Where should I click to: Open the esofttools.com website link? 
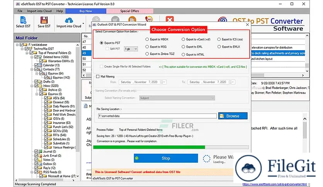tap(274, 184)
